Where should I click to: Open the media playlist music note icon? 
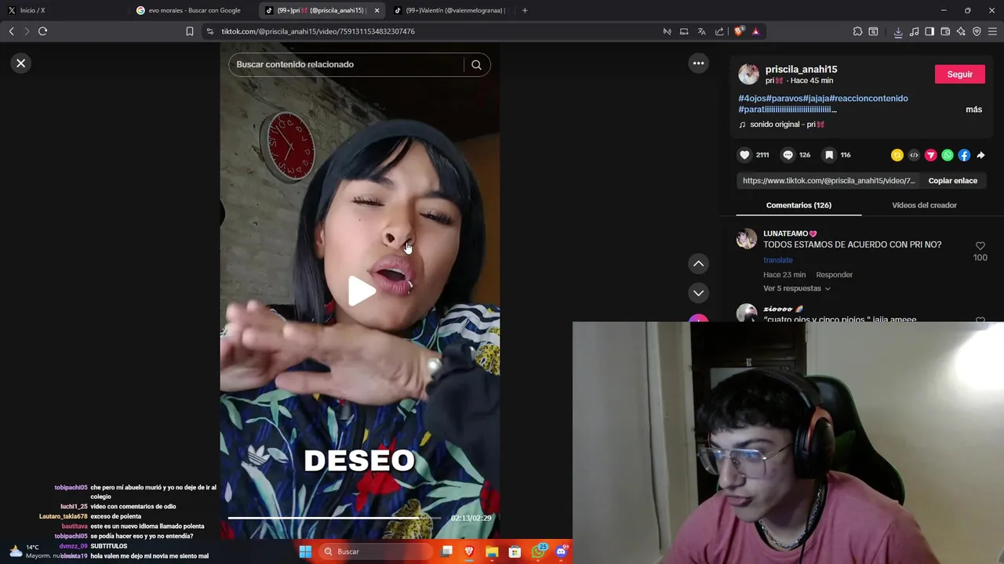tap(914, 31)
